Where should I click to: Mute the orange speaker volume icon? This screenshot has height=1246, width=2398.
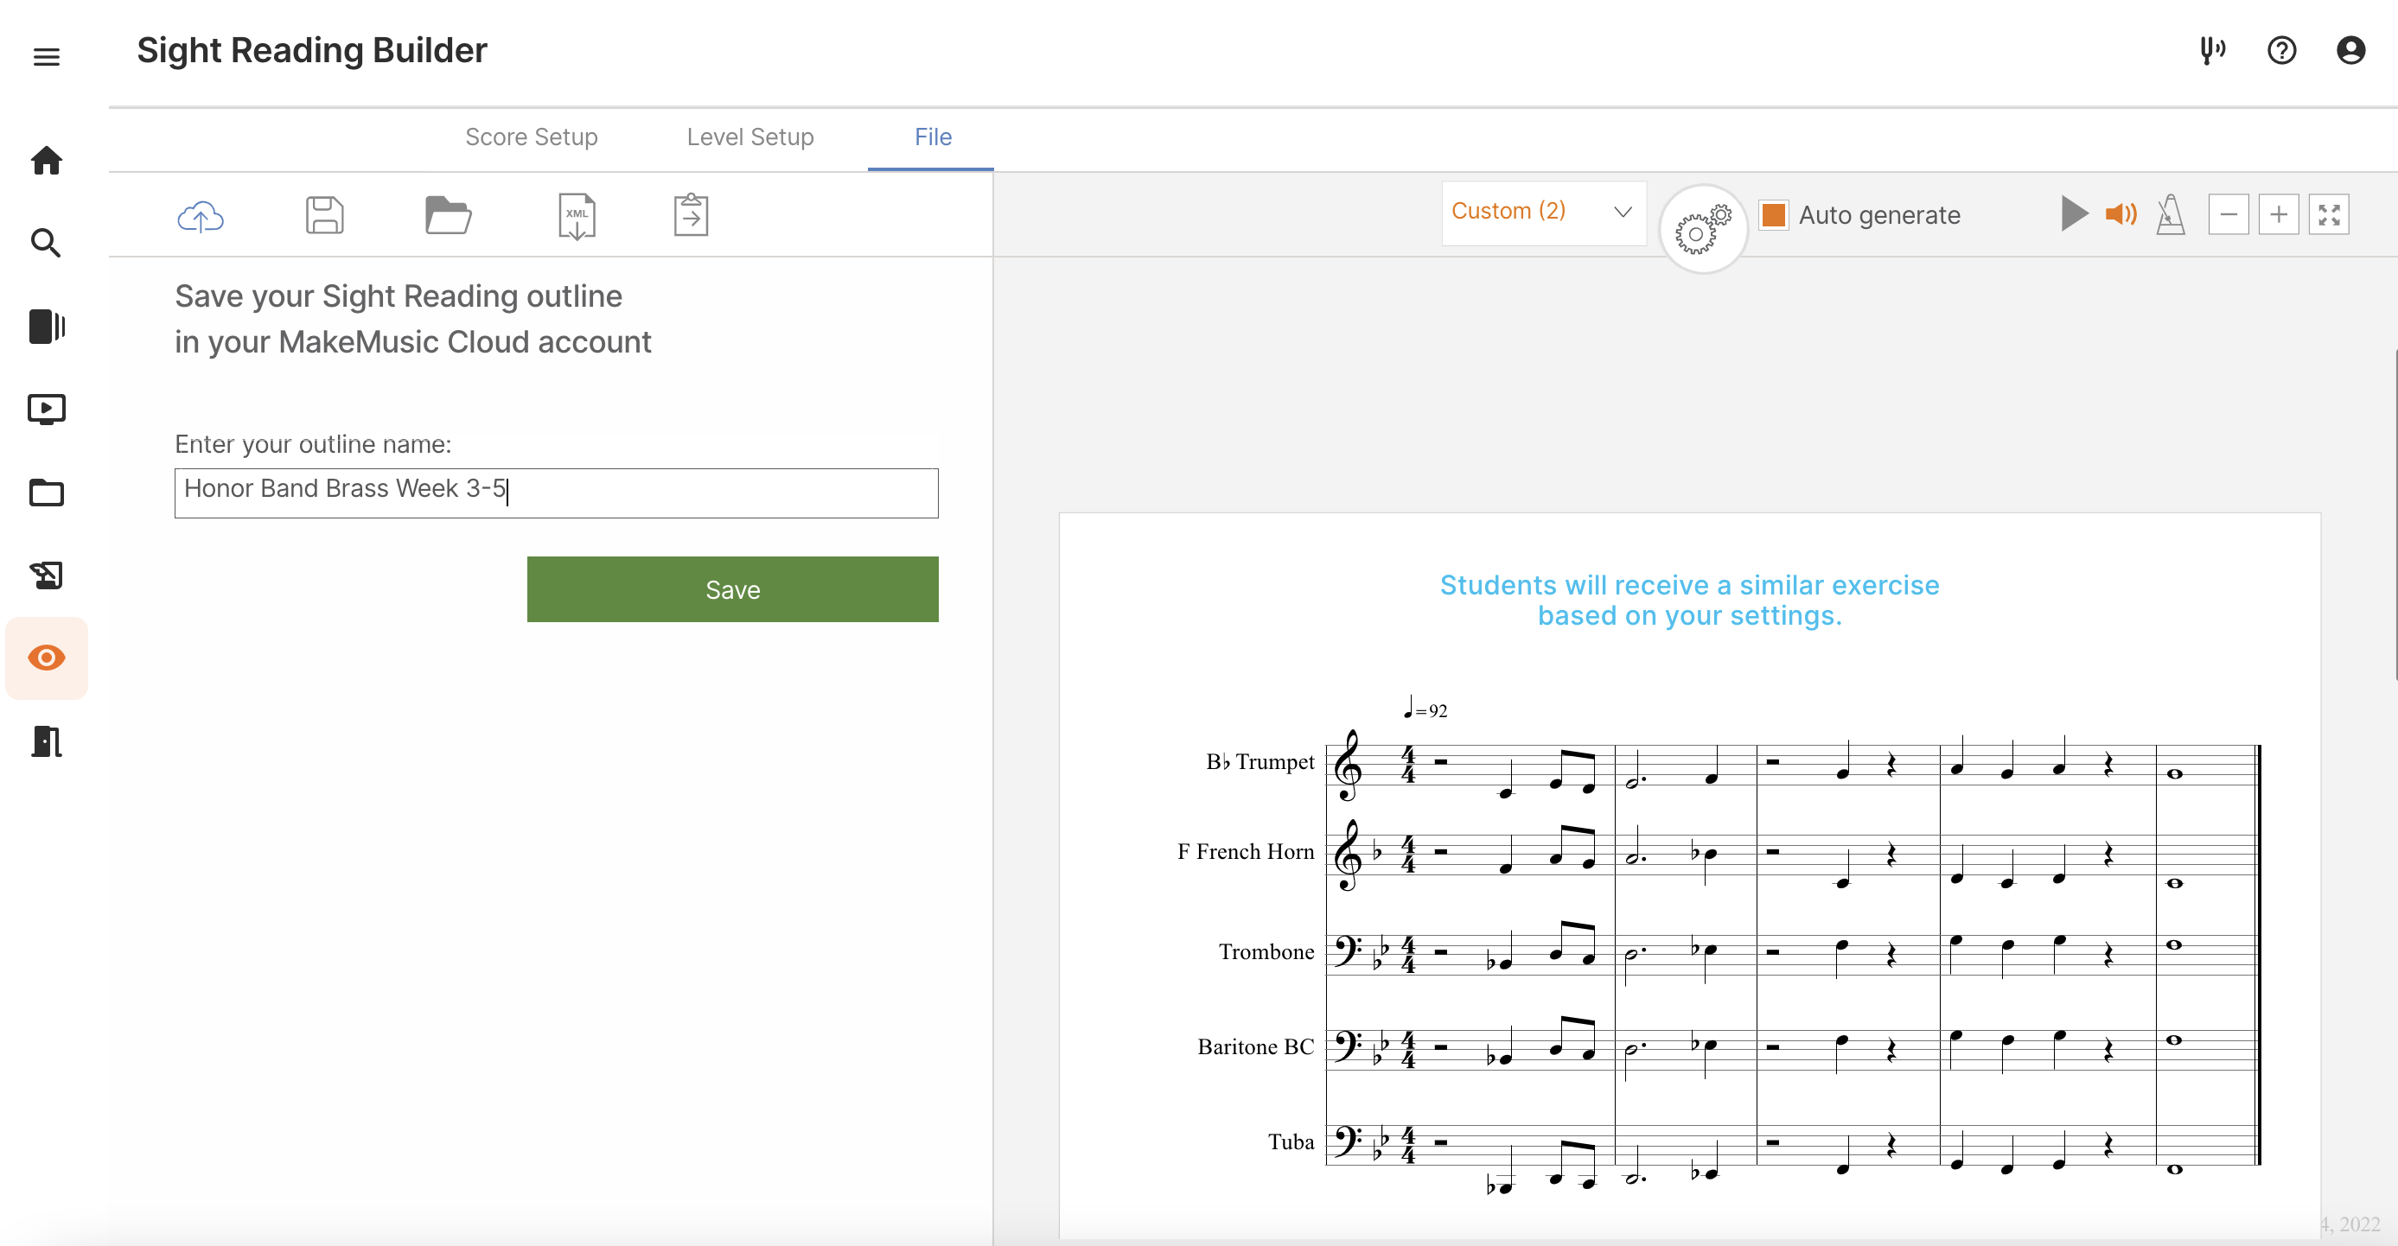click(x=2121, y=215)
